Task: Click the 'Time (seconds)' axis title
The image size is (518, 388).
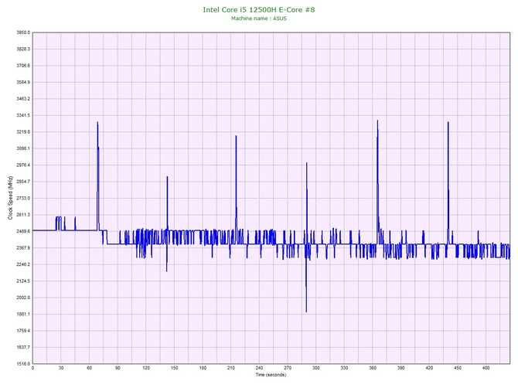Action: pos(271,375)
